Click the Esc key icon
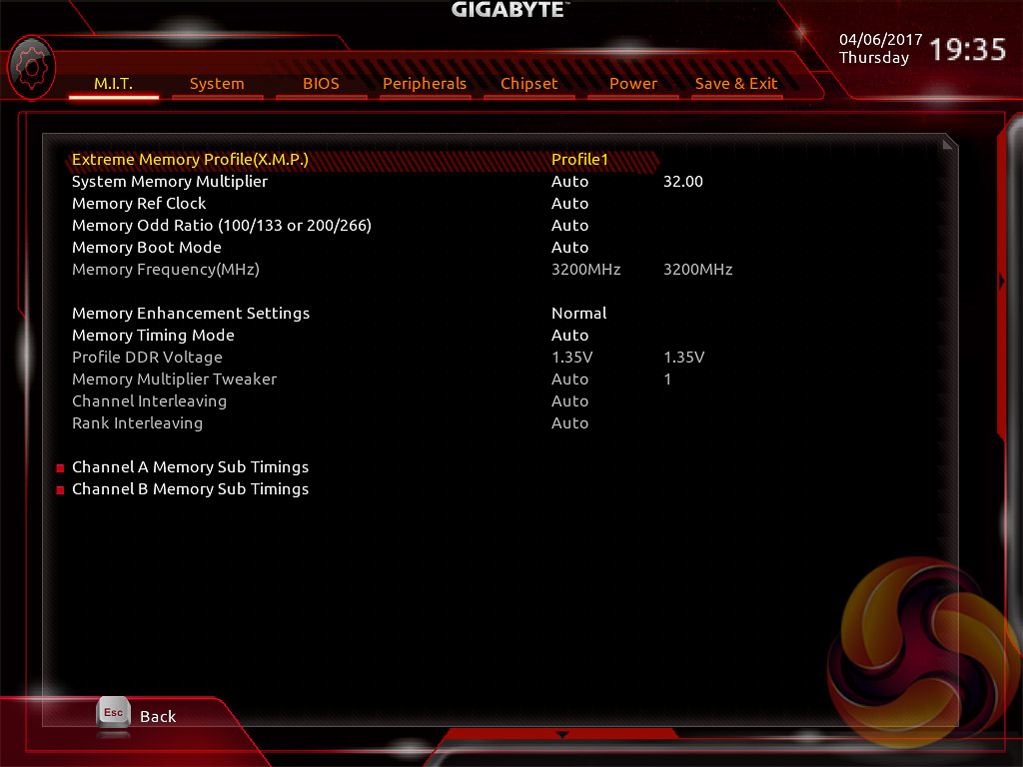 pos(114,713)
